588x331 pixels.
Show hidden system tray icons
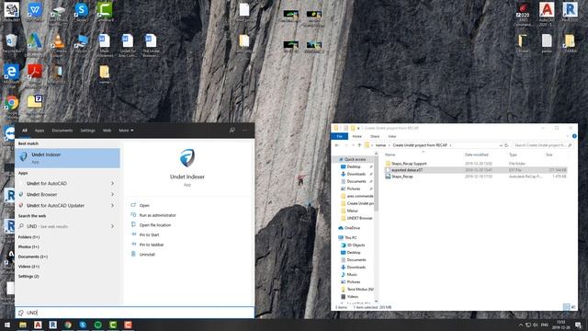[521, 325]
